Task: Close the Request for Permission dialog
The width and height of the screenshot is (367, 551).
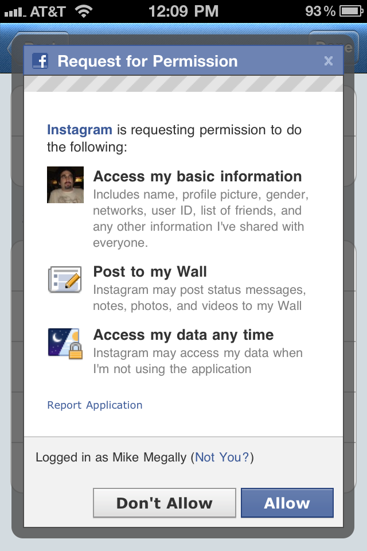Action: pyautogui.click(x=329, y=61)
